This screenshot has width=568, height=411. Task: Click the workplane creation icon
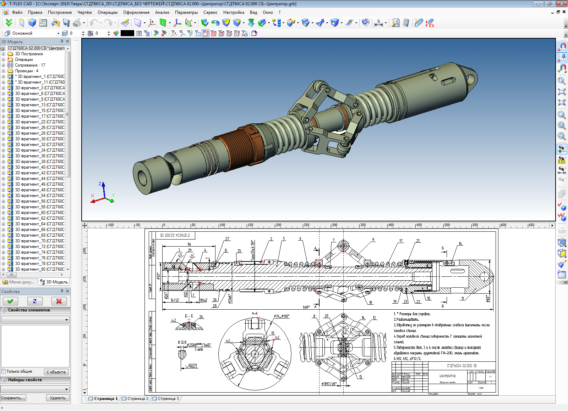[138, 23]
